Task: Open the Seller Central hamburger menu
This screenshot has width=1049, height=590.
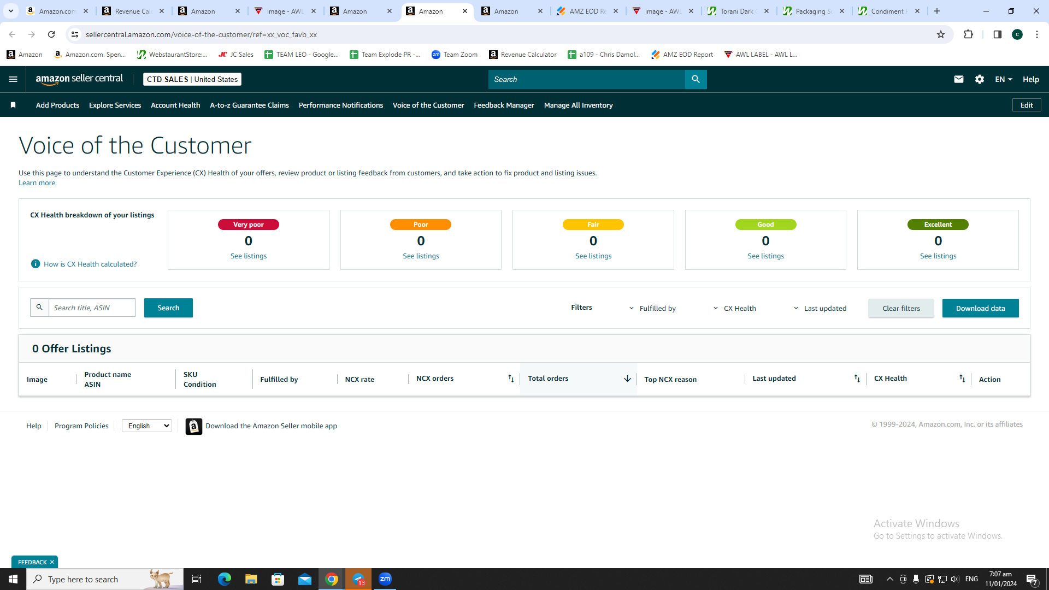Action: [13, 79]
